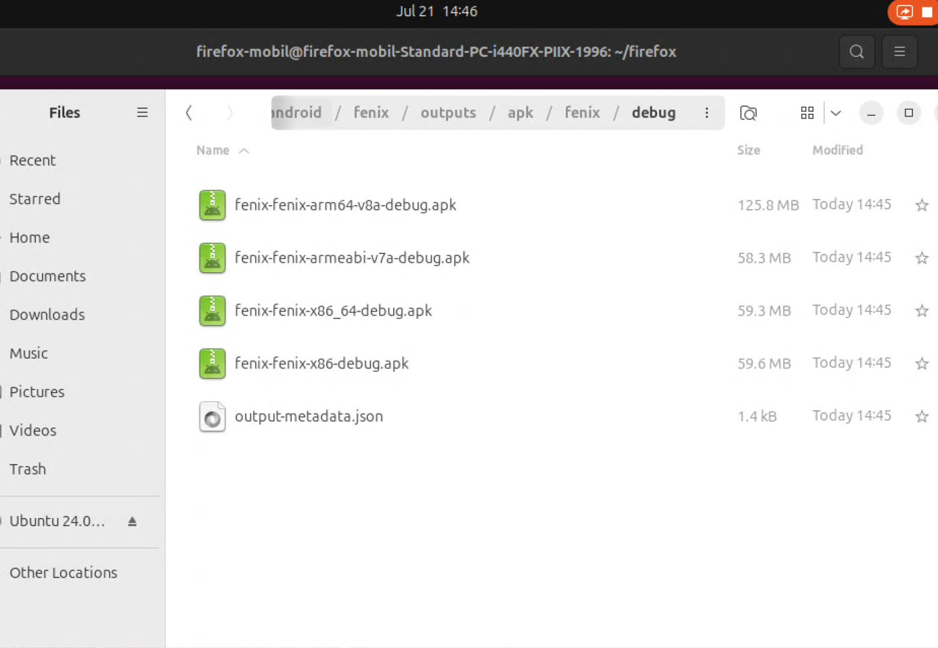Click the screen sharing indicator icon
The height and width of the screenshot is (648, 938).
[x=904, y=12]
